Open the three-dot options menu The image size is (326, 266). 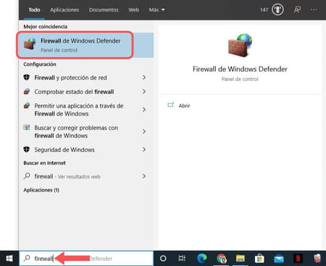pos(314,9)
